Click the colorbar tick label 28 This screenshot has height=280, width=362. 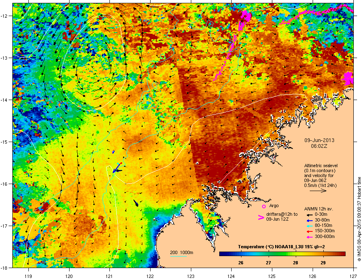[x=295, y=263]
